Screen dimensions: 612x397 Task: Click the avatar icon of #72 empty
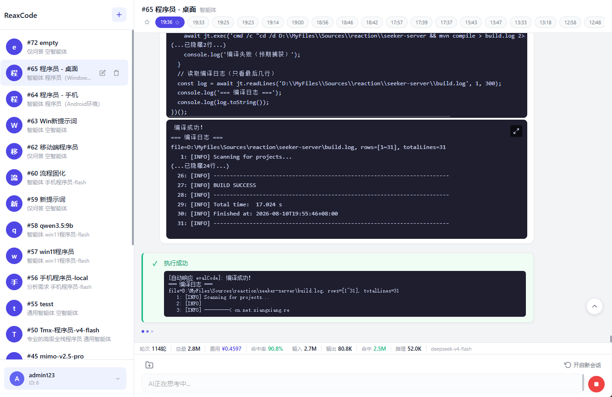[x=14, y=47]
